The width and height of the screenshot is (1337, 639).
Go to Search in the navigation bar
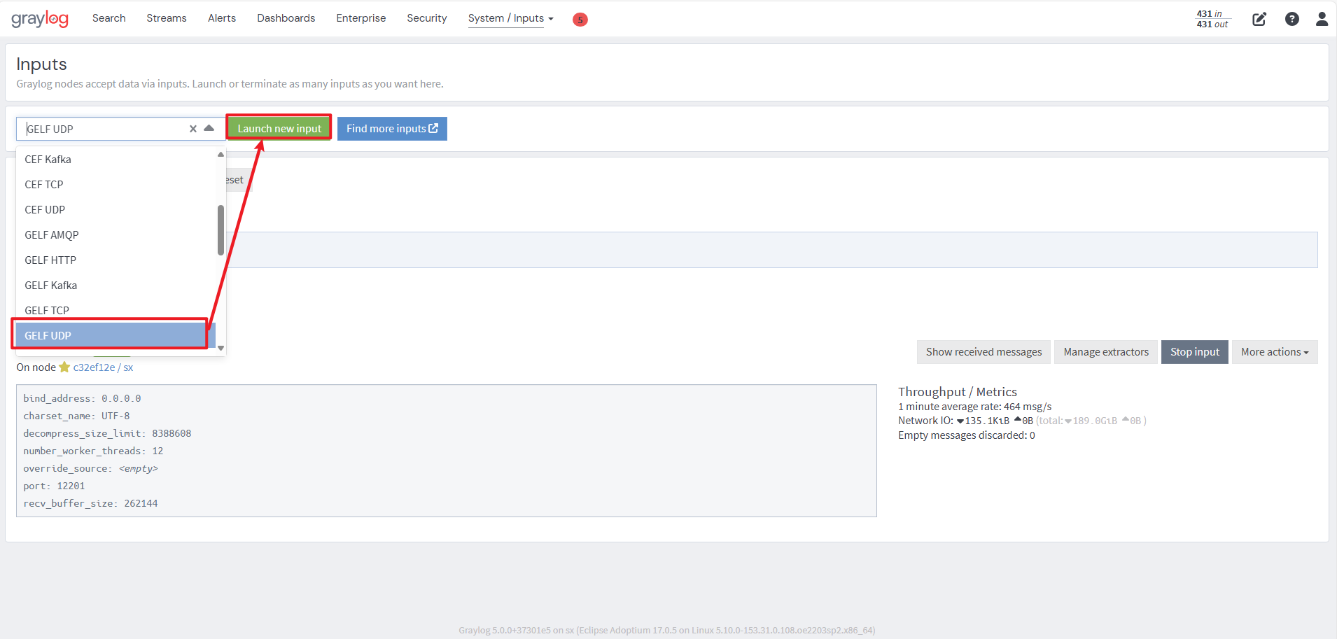pos(109,18)
